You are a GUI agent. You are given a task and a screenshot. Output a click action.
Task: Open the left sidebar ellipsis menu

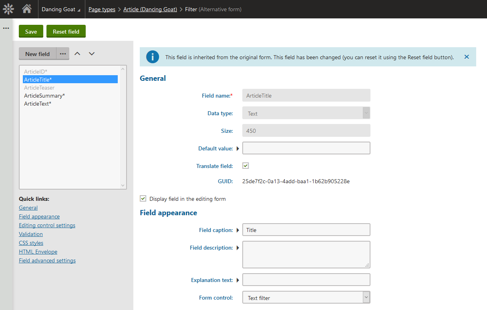(6, 28)
